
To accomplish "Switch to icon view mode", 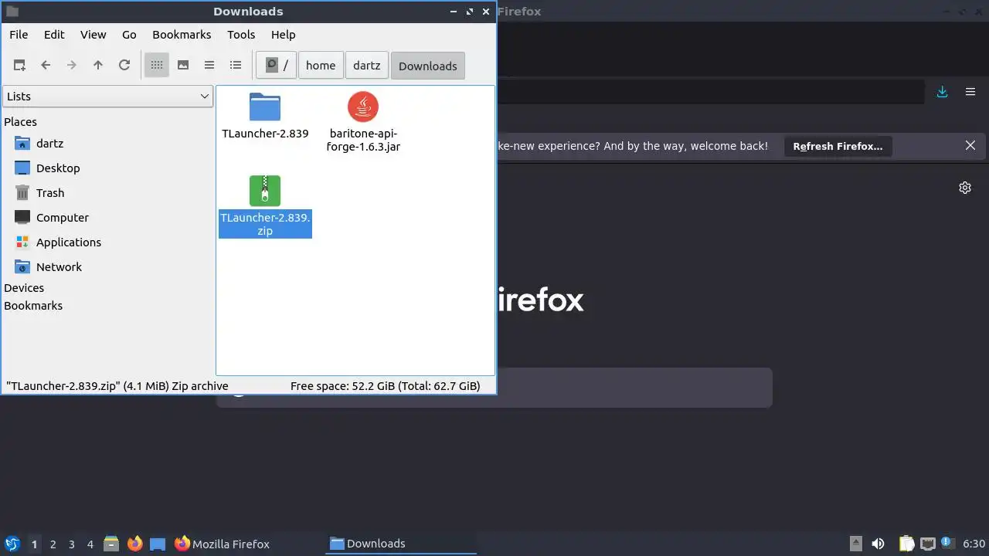I will click(x=157, y=66).
